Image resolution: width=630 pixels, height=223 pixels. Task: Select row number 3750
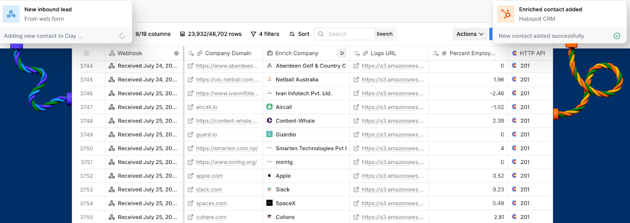coord(86,148)
